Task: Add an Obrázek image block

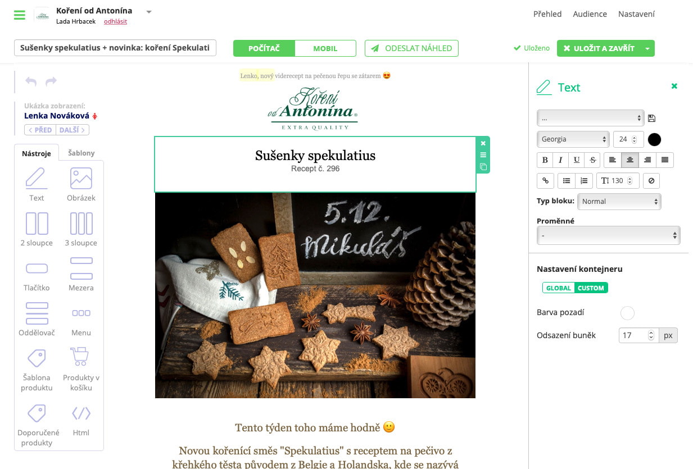Action: tap(81, 184)
